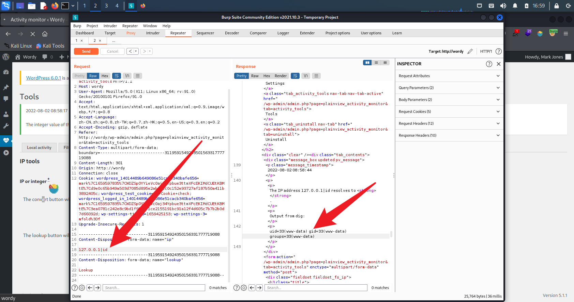Viewport: 574px width, 302px height.
Task: Open the Burp menu
Action: [77, 26]
